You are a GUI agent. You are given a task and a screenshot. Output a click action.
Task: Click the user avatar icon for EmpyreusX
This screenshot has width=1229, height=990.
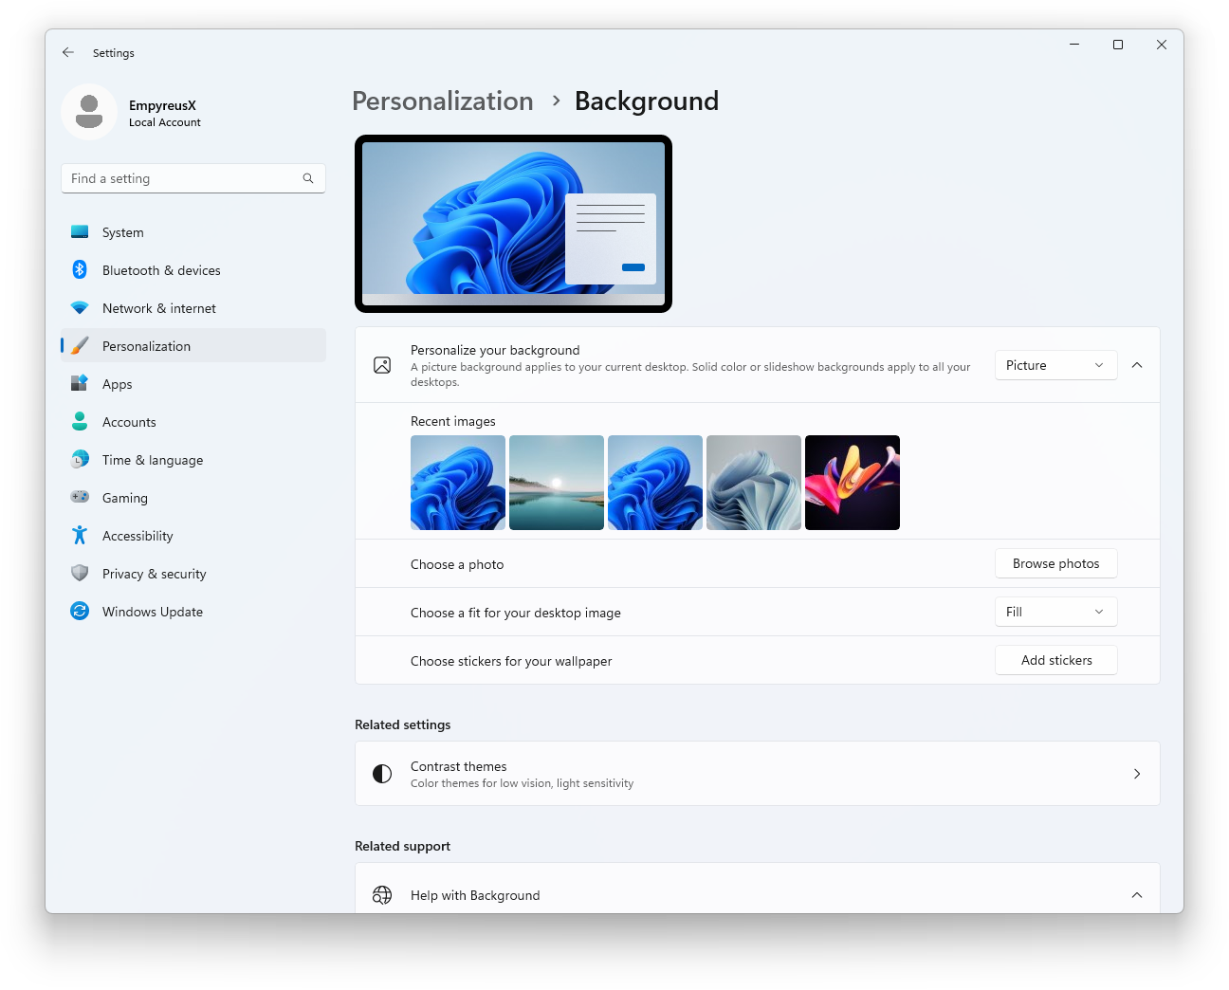[89, 112]
